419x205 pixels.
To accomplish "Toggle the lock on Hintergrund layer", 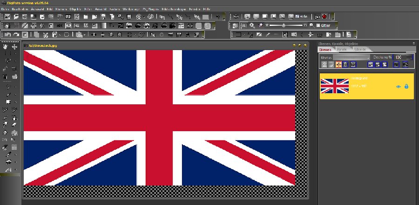I will (406, 86).
